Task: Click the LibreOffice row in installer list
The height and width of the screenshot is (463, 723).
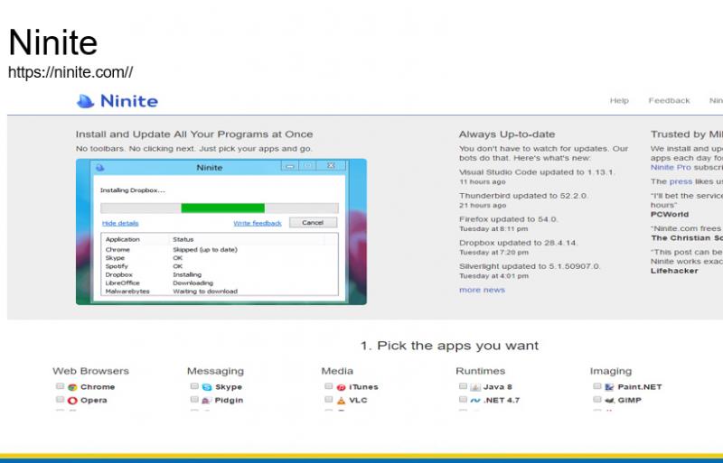Action: tap(220, 282)
